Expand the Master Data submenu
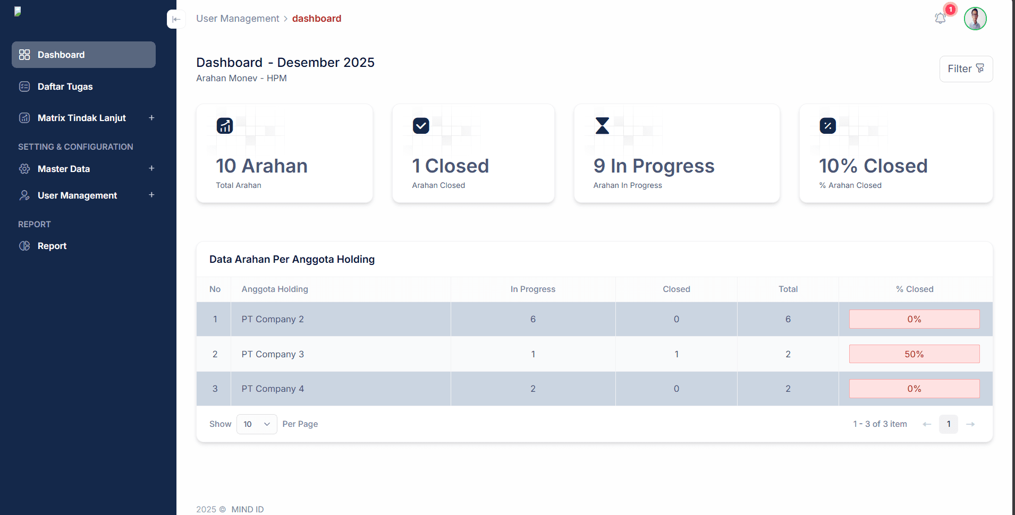This screenshot has width=1015, height=515. (x=151, y=168)
